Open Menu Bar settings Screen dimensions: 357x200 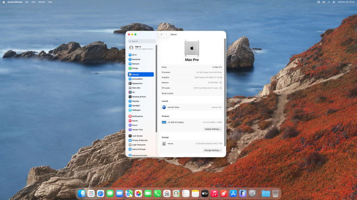(141, 88)
